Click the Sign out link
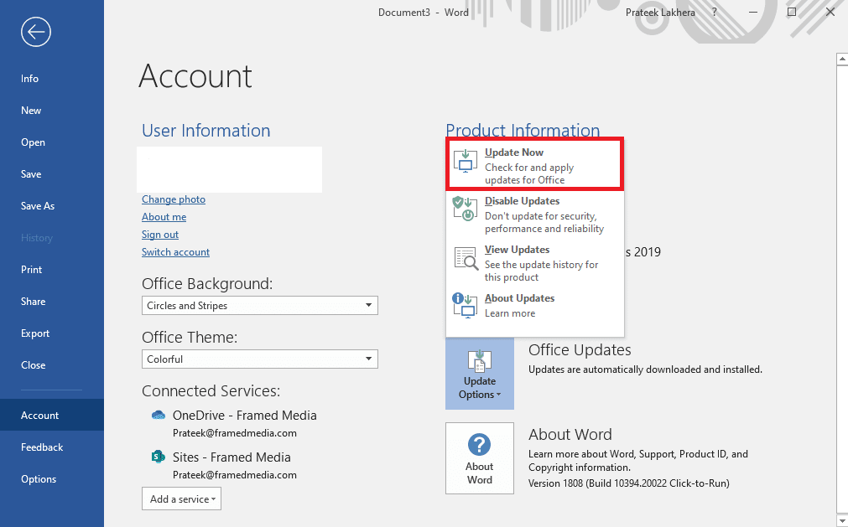The image size is (848, 527). [160, 235]
